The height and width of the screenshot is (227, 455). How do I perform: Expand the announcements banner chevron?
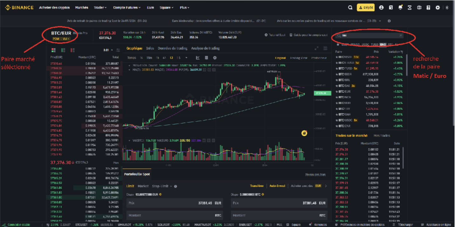(x=380, y=21)
